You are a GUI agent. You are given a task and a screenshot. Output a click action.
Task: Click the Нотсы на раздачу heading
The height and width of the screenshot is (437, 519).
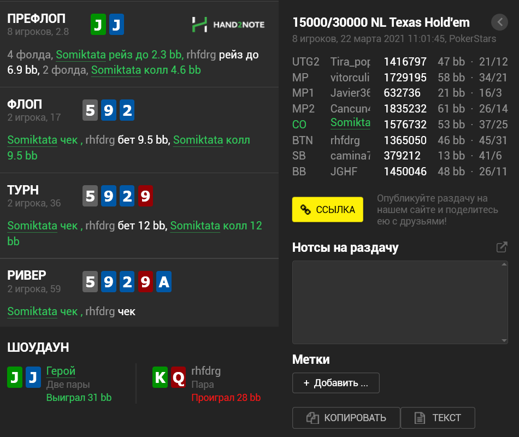click(x=345, y=247)
